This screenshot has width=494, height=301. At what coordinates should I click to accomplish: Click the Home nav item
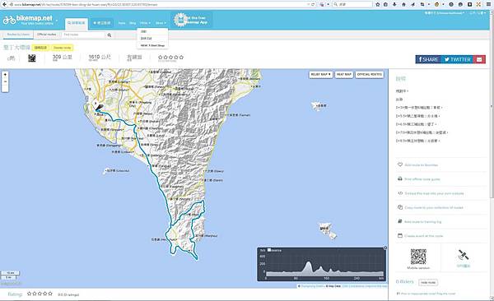tap(122, 23)
